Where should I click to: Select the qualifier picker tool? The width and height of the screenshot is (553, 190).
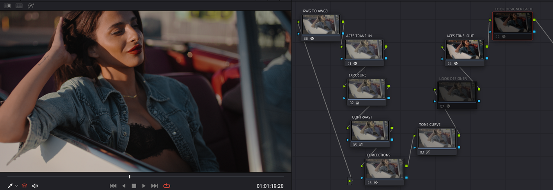tap(10, 186)
